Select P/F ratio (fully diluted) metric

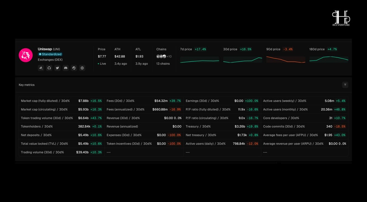(208, 110)
